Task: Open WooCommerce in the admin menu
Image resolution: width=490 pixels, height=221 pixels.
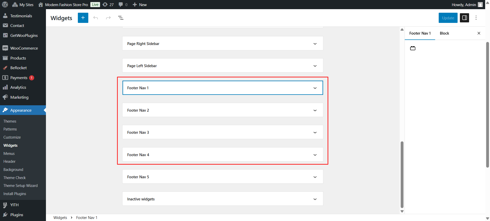Action: click(x=23, y=48)
